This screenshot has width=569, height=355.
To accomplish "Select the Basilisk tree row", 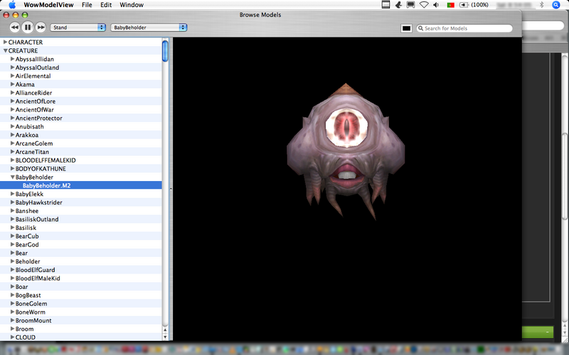I will (81, 227).
